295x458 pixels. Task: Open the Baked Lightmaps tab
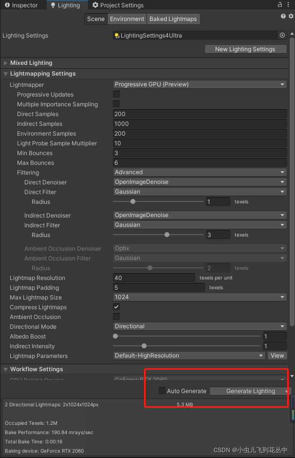pos(173,19)
